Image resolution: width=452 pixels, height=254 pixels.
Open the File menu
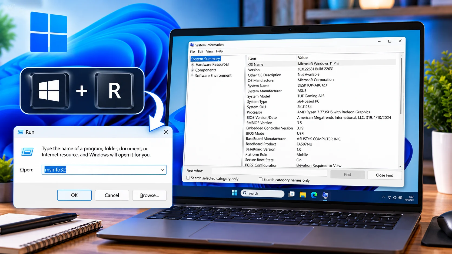[x=192, y=52]
